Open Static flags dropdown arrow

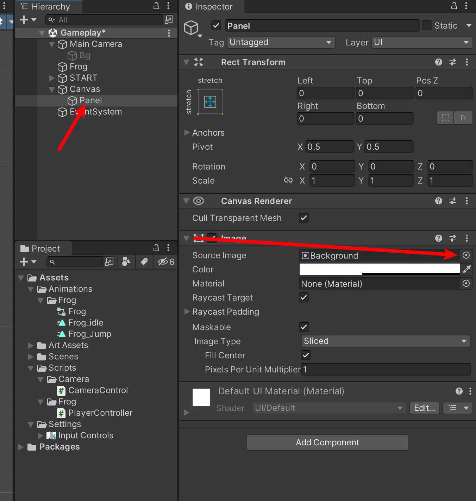[x=469, y=25]
